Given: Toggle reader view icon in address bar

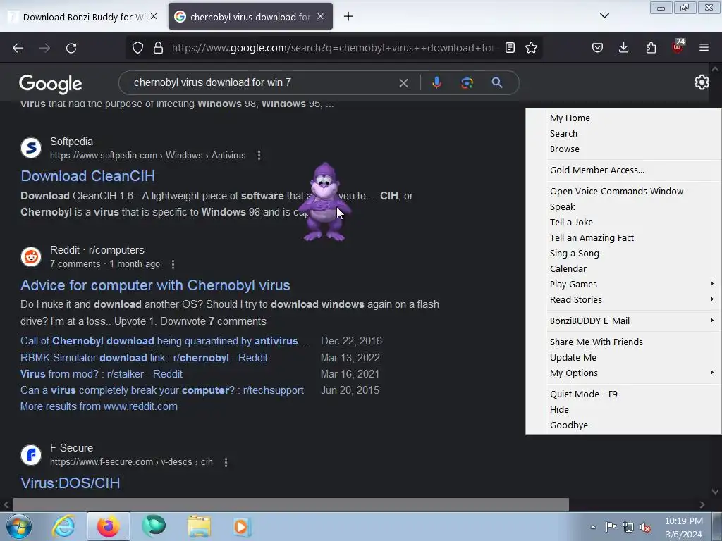Looking at the screenshot, I should click(x=510, y=48).
